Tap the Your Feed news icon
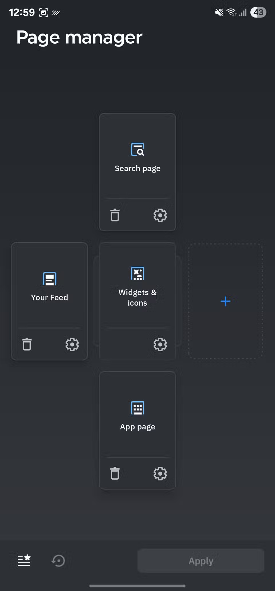This screenshot has width=275, height=591. pos(50,279)
